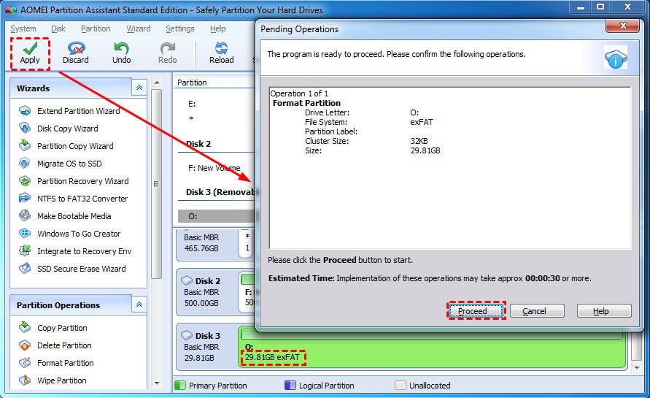Click the NTFS to FAT32 Converter icon
The width and height of the screenshot is (650, 398).
pyautogui.click(x=25, y=199)
